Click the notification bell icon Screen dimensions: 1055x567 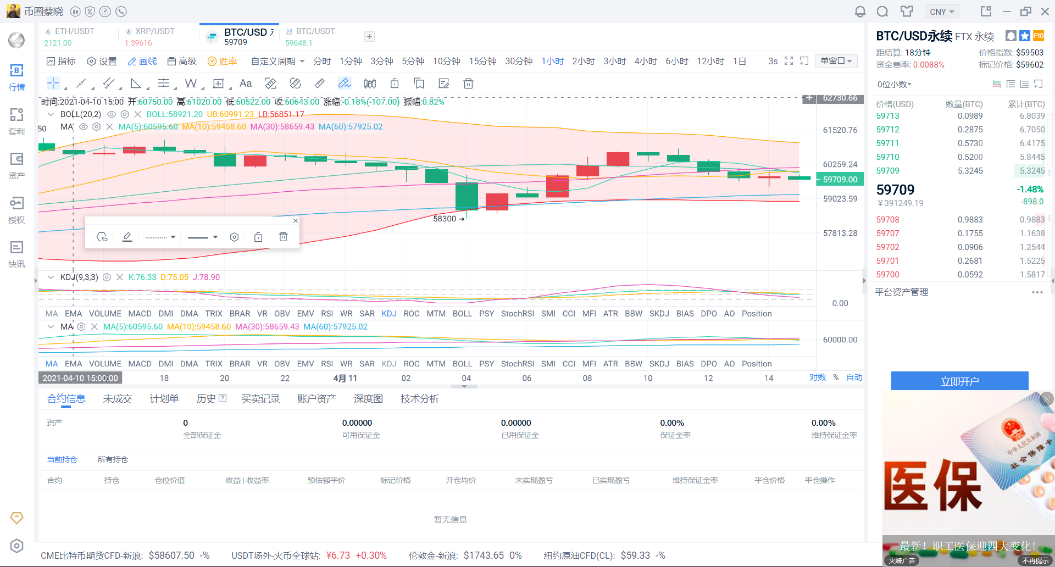[x=860, y=12]
